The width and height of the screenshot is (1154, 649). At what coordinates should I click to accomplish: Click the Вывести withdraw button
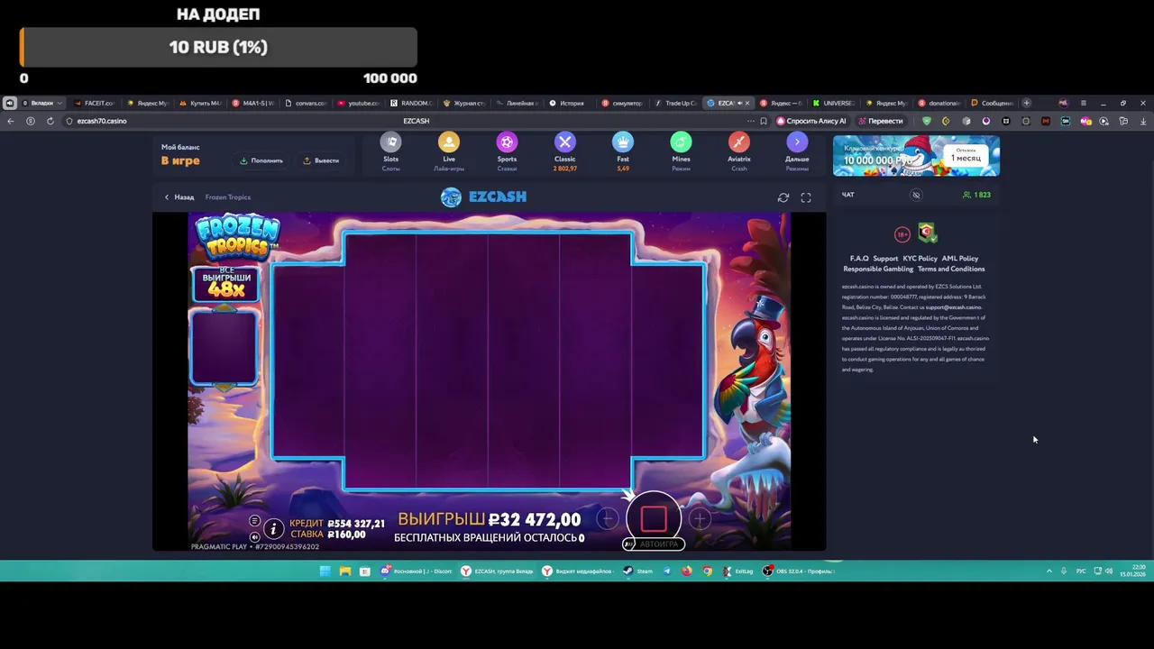coord(321,160)
